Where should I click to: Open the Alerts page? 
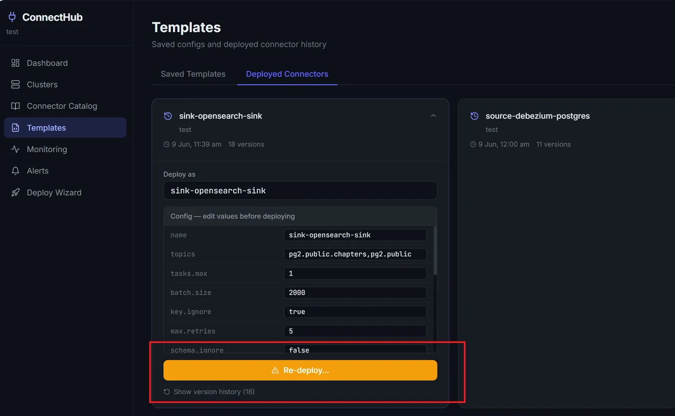65,171
